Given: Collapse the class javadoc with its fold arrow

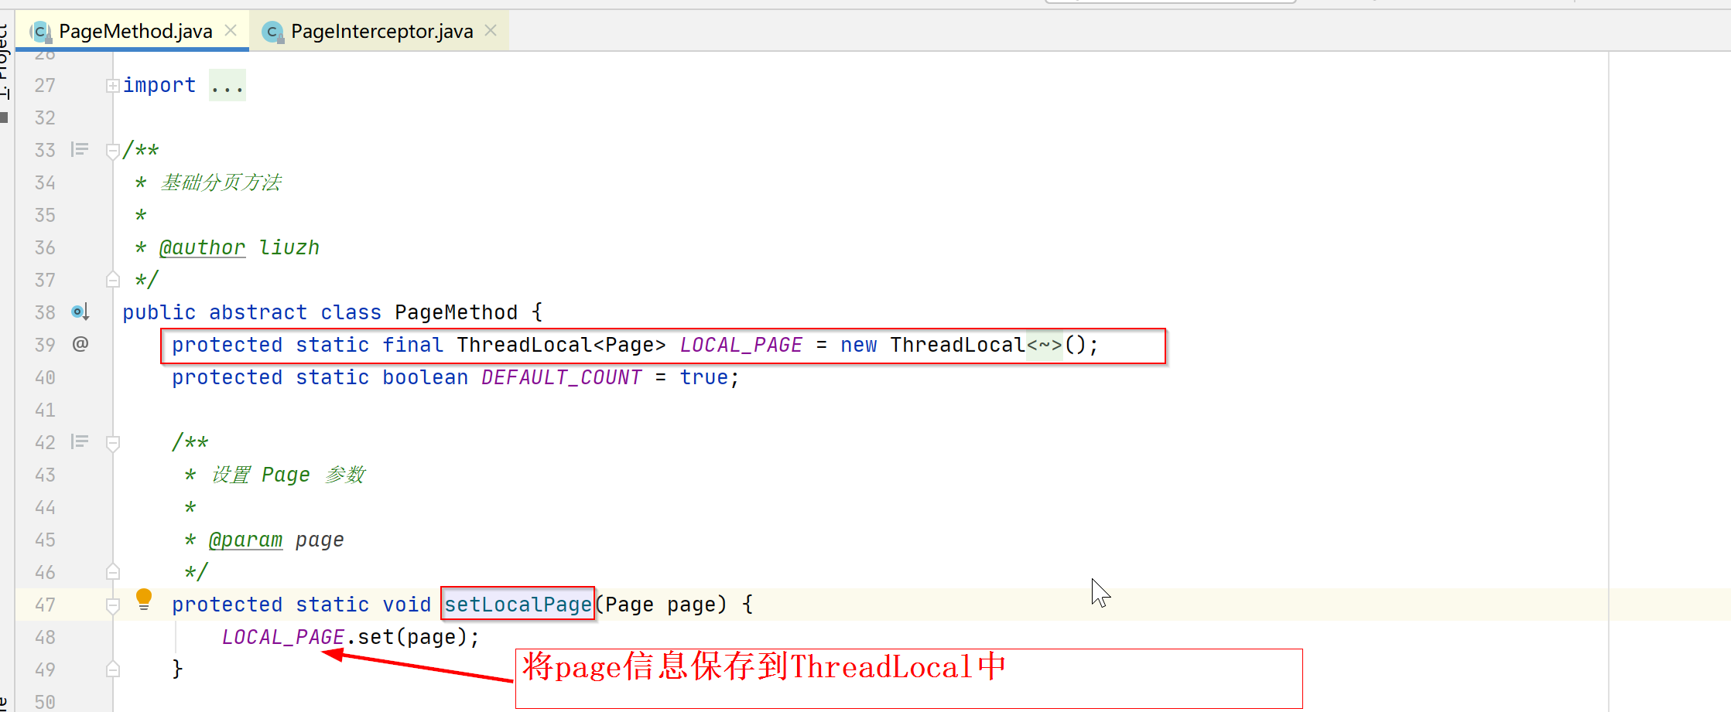Looking at the screenshot, I should click(113, 149).
